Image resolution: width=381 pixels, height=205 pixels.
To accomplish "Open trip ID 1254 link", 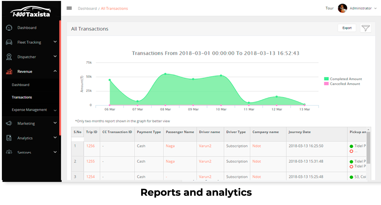I will pos(91,177).
